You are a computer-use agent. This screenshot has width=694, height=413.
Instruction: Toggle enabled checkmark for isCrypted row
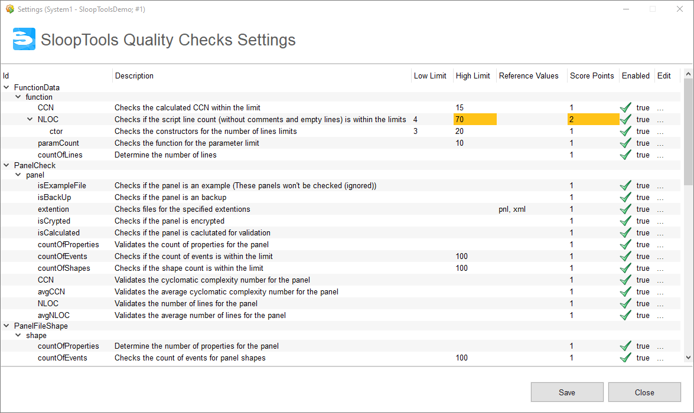(625, 221)
